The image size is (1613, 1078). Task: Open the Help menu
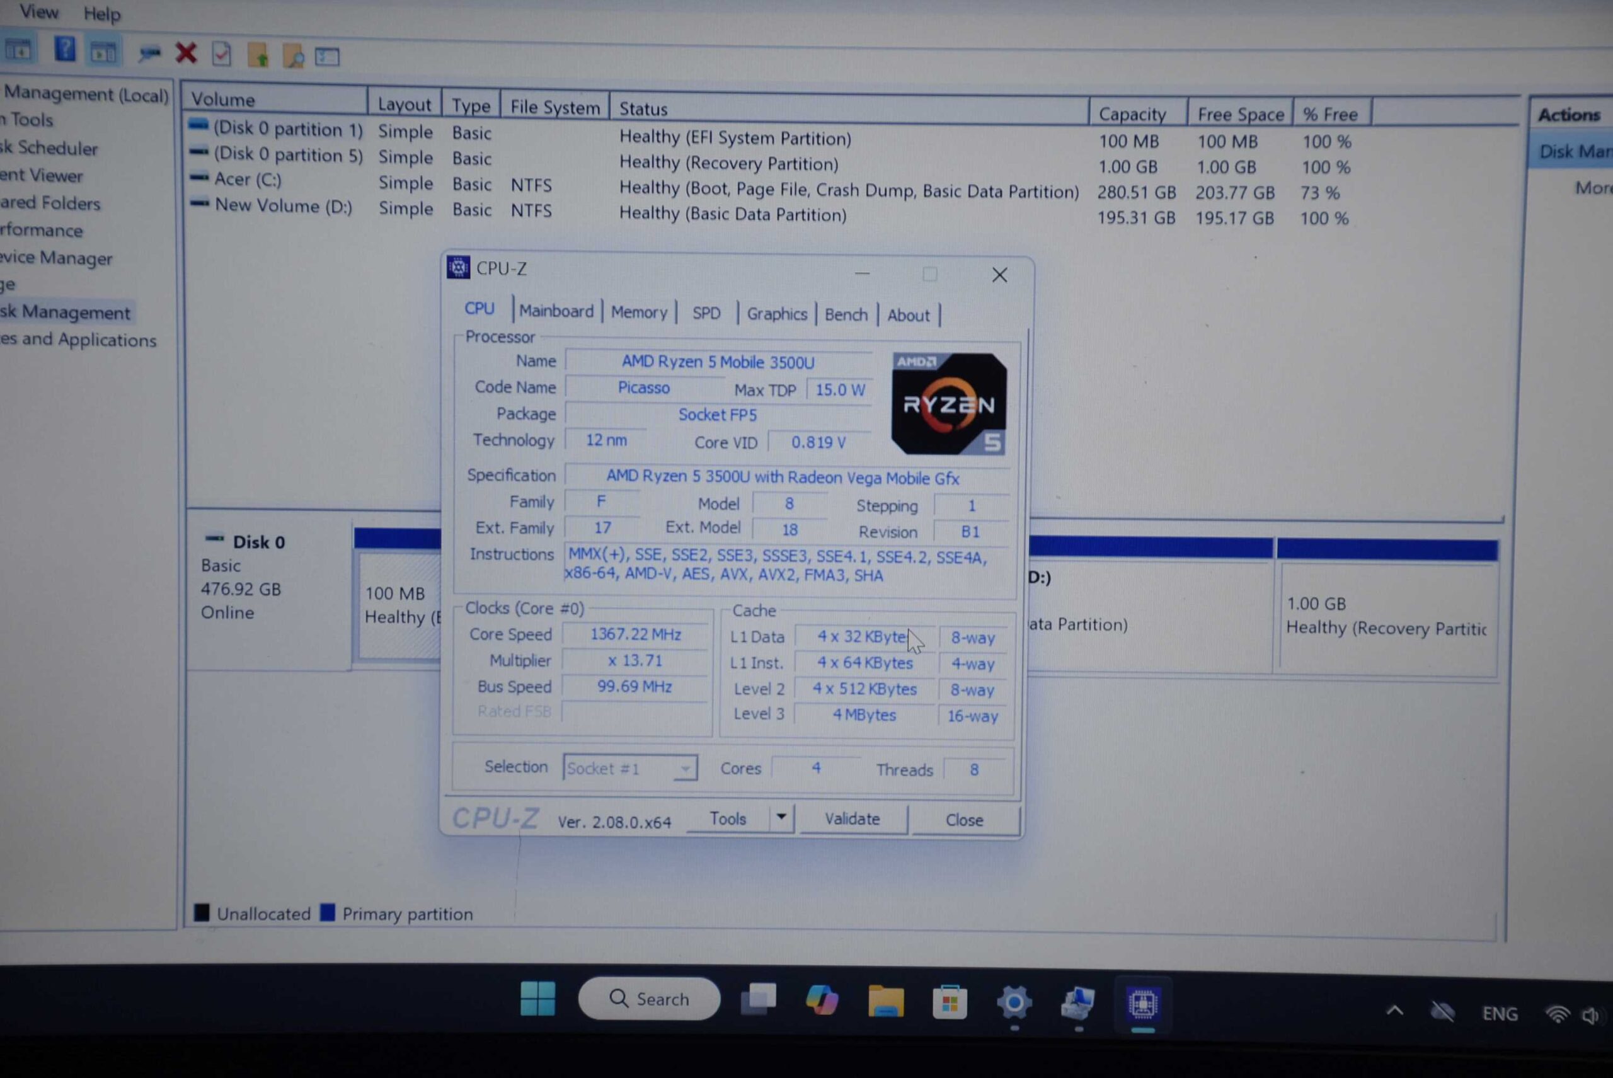click(x=102, y=14)
